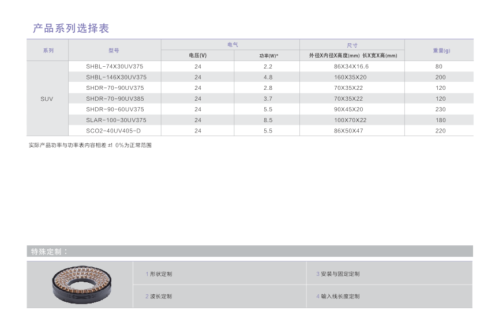The height and width of the screenshot is (330, 499).
Task: Click item 1 形状定制
Action: [x=159, y=274]
